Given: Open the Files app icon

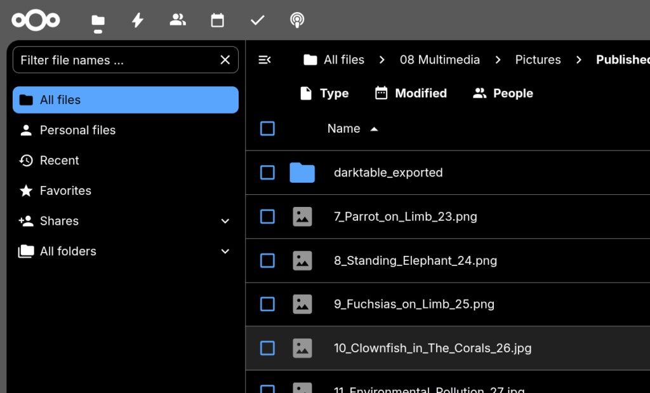Looking at the screenshot, I should [x=98, y=21].
